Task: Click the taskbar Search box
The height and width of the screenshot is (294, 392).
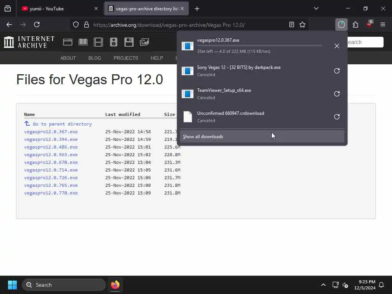Action: pyautogui.click(x=64, y=285)
